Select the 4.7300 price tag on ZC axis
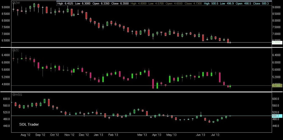 coord(277,86)
